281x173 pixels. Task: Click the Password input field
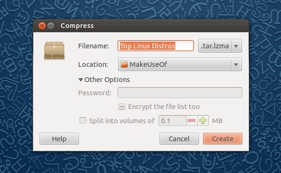point(180,92)
